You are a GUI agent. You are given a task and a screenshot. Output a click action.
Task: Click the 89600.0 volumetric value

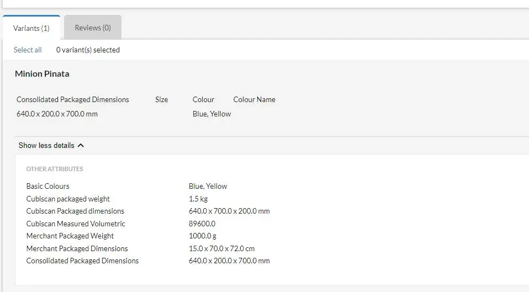point(202,224)
